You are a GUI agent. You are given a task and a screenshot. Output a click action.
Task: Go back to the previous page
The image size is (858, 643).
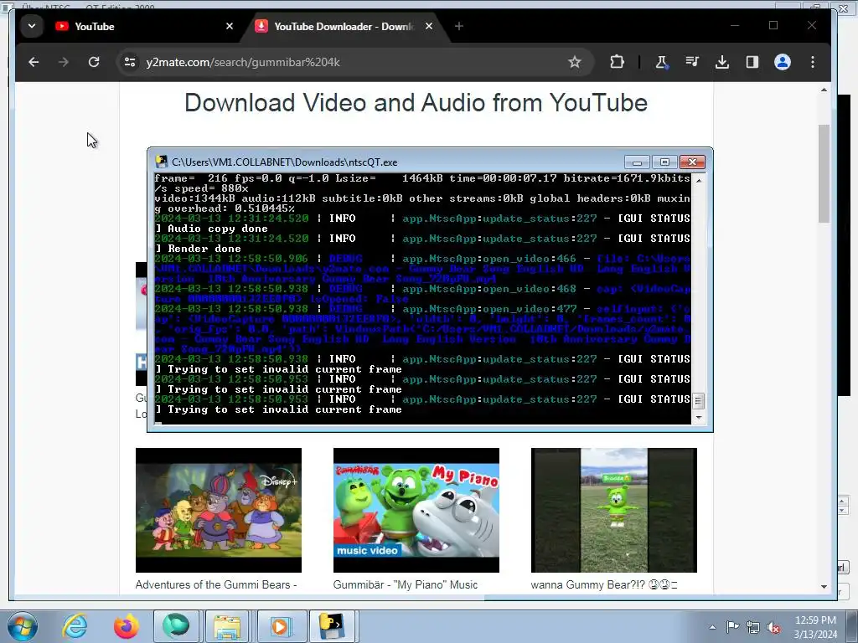coord(34,62)
